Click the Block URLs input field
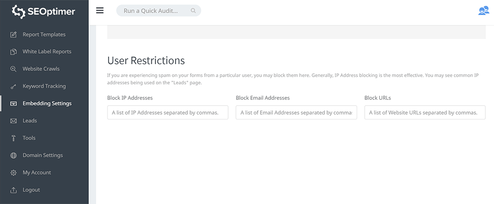Screen dimensions: 494x204 (425, 112)
